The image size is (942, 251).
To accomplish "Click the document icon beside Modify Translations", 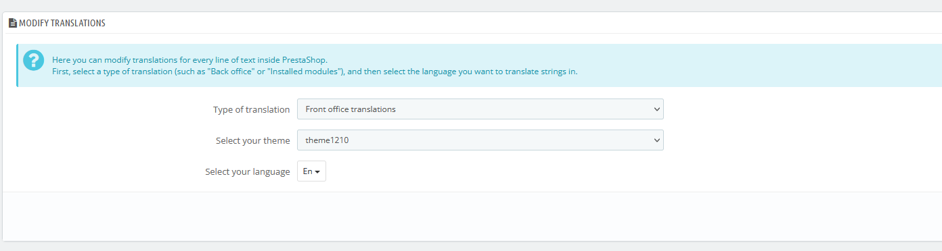I will [x=13, y=23].
